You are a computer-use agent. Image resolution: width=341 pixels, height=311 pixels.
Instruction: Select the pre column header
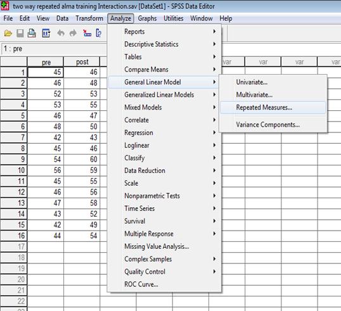tap(45, 62)
